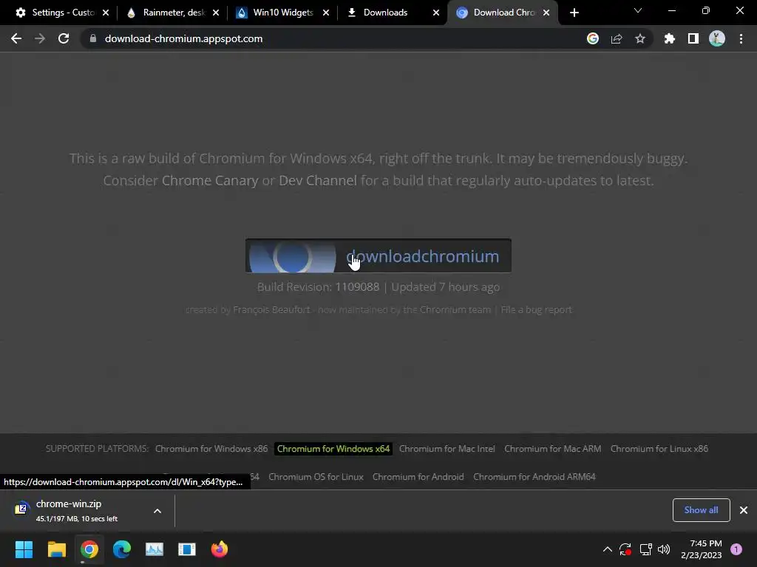Open the volume control tray icon
The image size is (757, 567).
[x=665, y=549]
